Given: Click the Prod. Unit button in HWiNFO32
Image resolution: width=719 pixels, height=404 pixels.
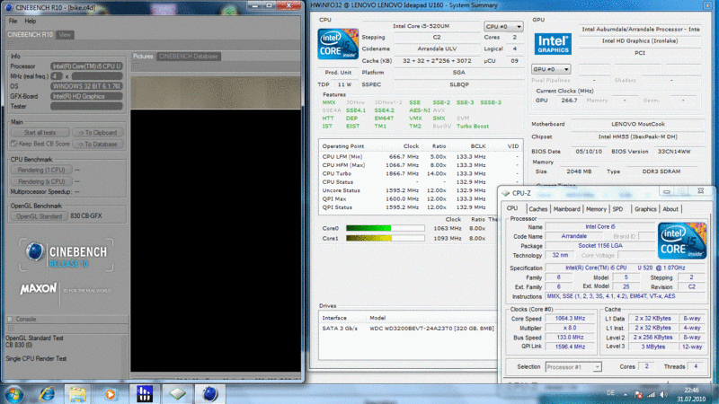Looking at the screenshot, I should [338, 73].
